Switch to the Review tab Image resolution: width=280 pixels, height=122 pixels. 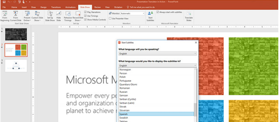97,7
